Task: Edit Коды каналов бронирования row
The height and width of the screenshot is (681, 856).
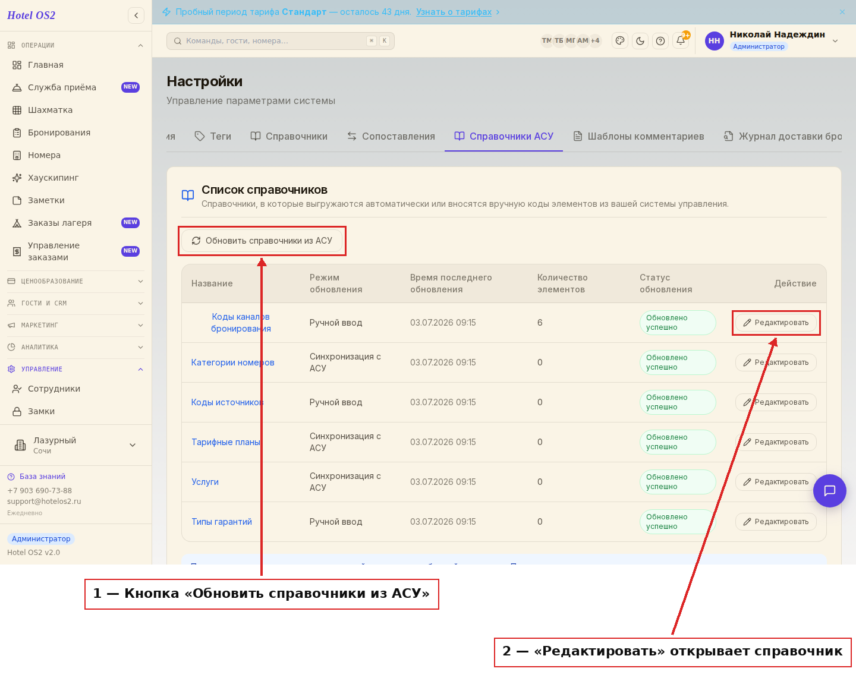Action: point(776,323)
